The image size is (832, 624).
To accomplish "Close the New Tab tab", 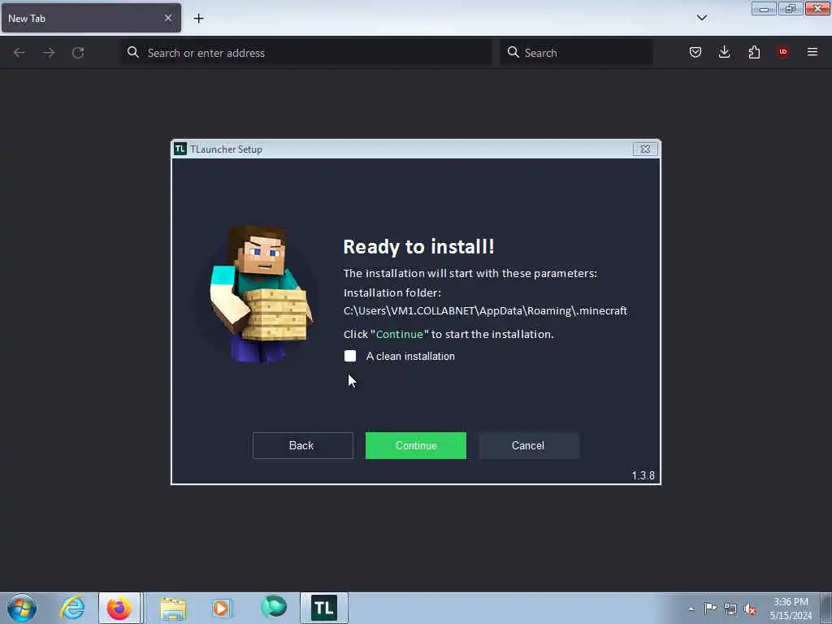I will pos(168,18).
